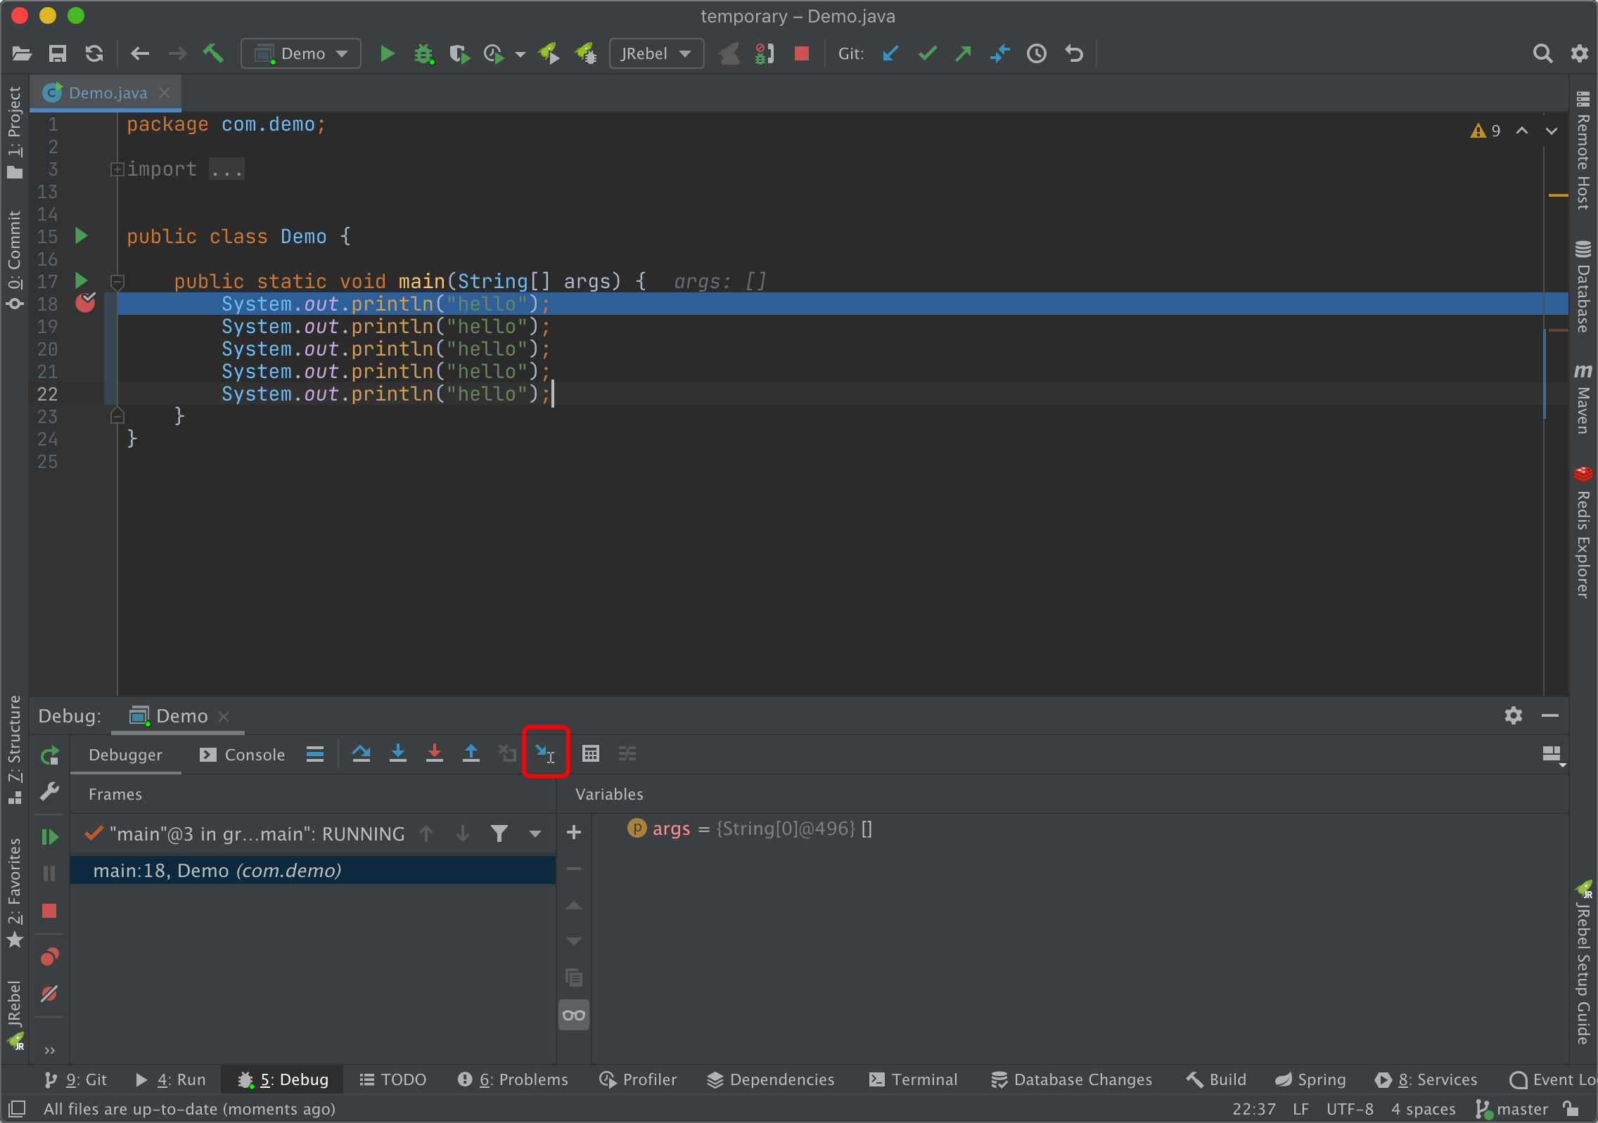Toggle Favorites tool window
The width and height of the screenshot is (1598, 1123).
14,892
